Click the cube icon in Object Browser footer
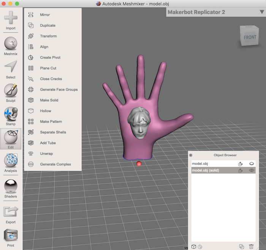This screenshot has height=250, width=266. tap(194, 247)
